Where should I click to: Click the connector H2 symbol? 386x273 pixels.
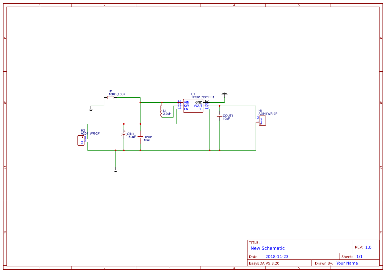point(81,140)
